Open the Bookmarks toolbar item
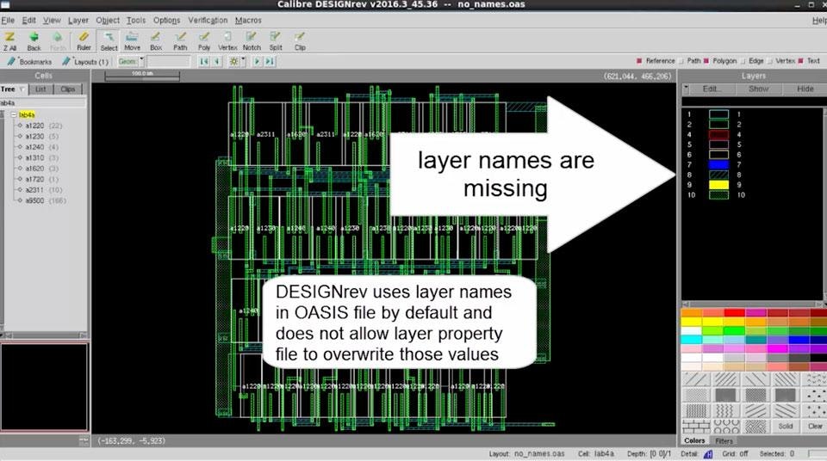 (29, 62)
